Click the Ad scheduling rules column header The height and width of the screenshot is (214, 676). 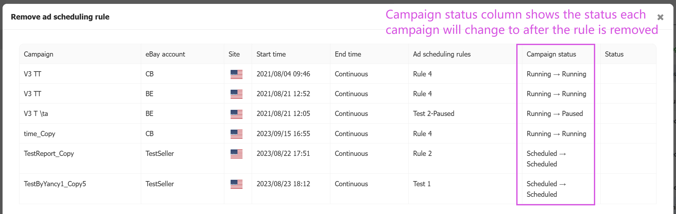[x=442, y=54]
